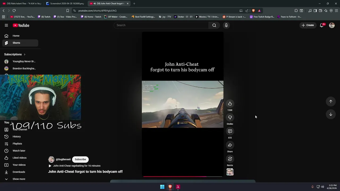Open John Anti-Cheat ragebaiting related video

[x=74, y=166]
